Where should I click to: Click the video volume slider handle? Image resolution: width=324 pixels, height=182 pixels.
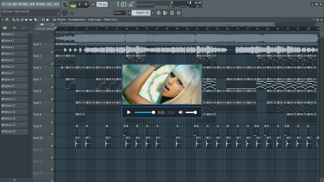click(195, 112)
